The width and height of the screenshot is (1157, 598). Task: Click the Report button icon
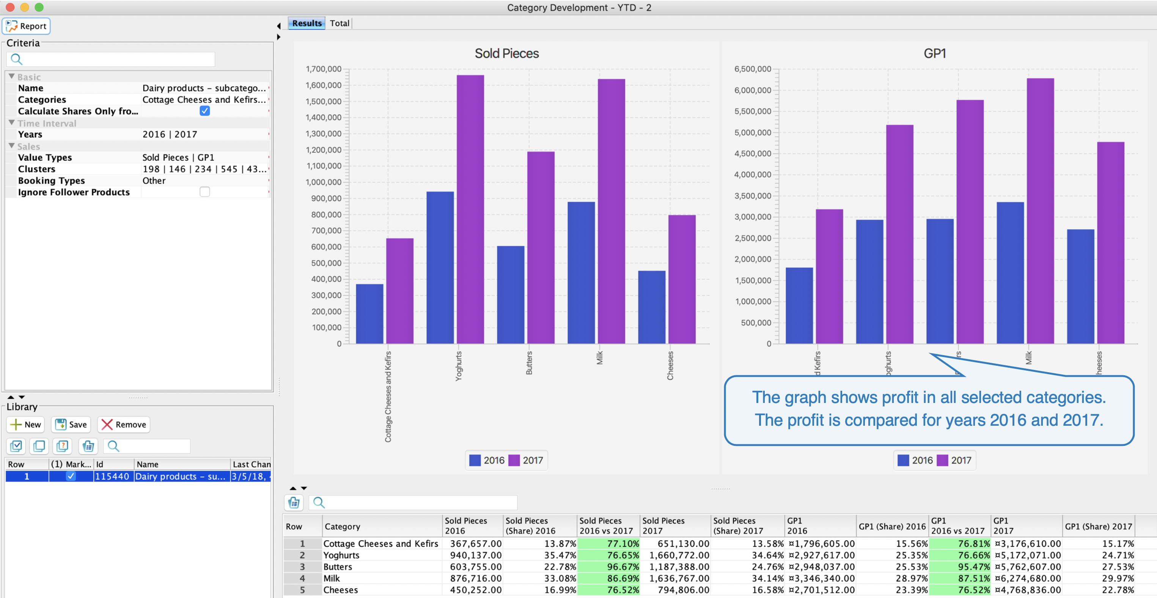(12, 26)
